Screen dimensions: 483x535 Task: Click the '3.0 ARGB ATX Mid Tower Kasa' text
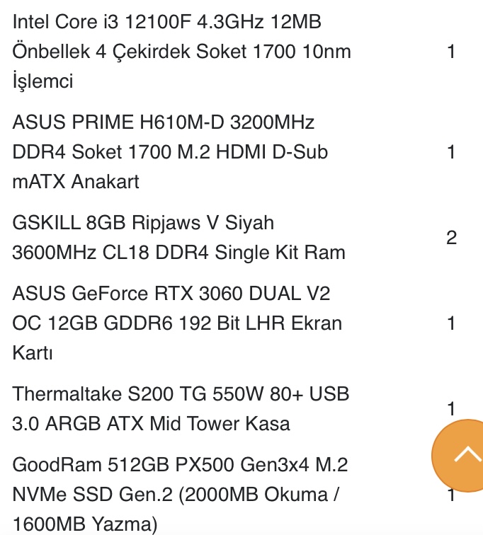click(151, 424)
